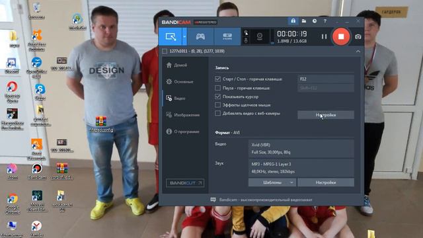Open the Видео tab
Viewport: 423px width, 238px height.
[185, 99]
